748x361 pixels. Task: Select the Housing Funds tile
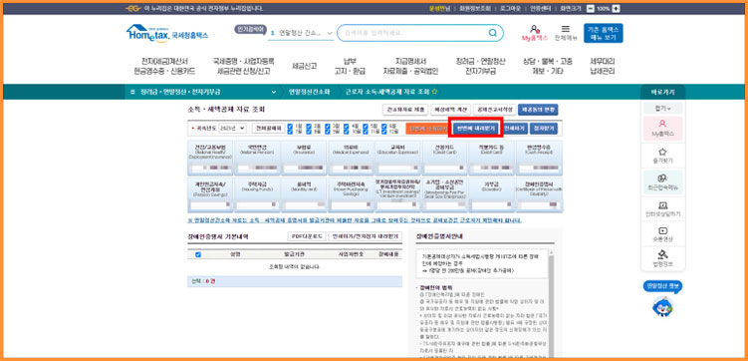click(257, 195)
